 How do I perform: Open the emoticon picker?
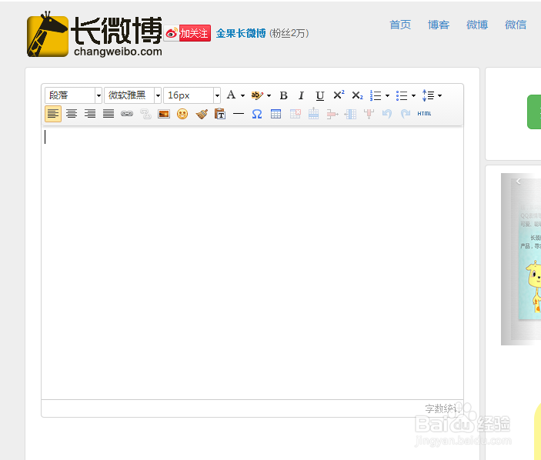pos(182,114)
